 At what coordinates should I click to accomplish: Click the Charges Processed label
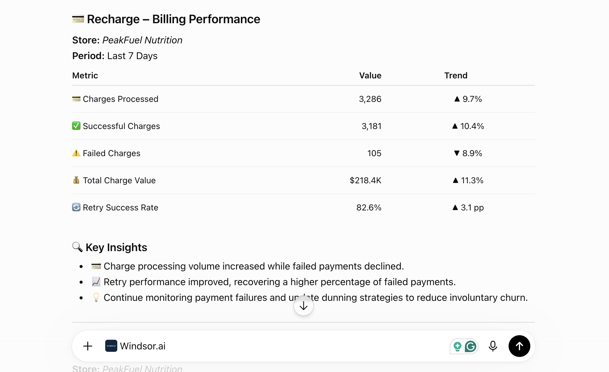tap(121, 99)
